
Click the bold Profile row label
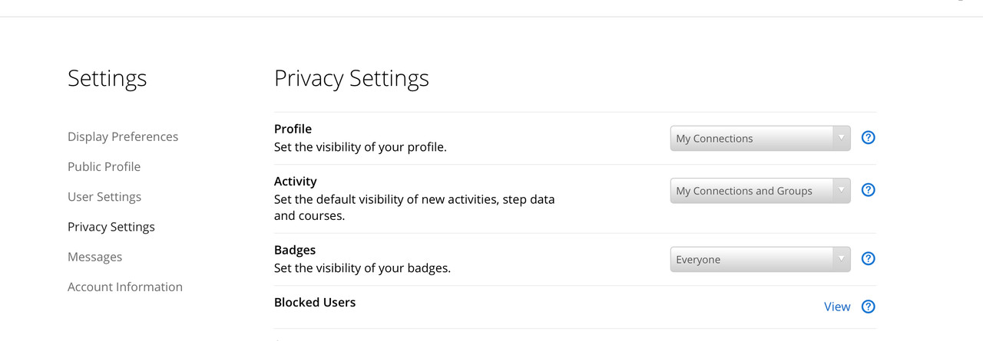point(293,129)
